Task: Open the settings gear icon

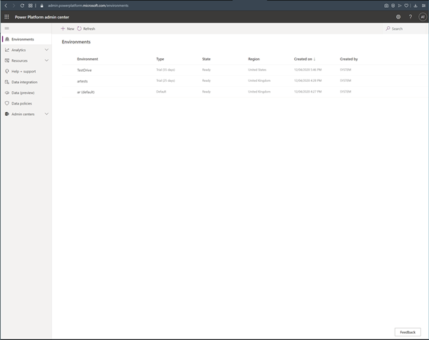Action: pyautogui.click(x=398, y=16)
